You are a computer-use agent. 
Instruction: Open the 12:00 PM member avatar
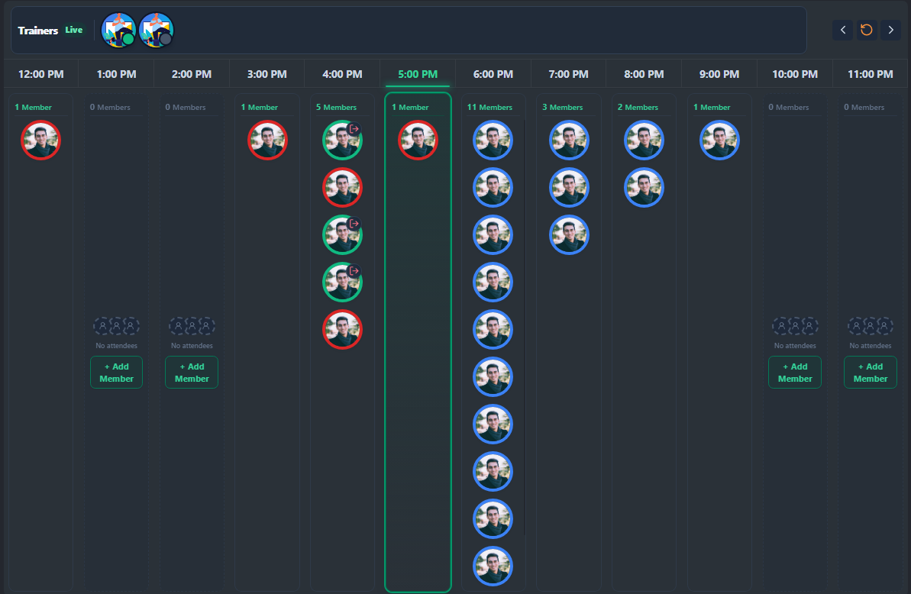click(40, 140)
